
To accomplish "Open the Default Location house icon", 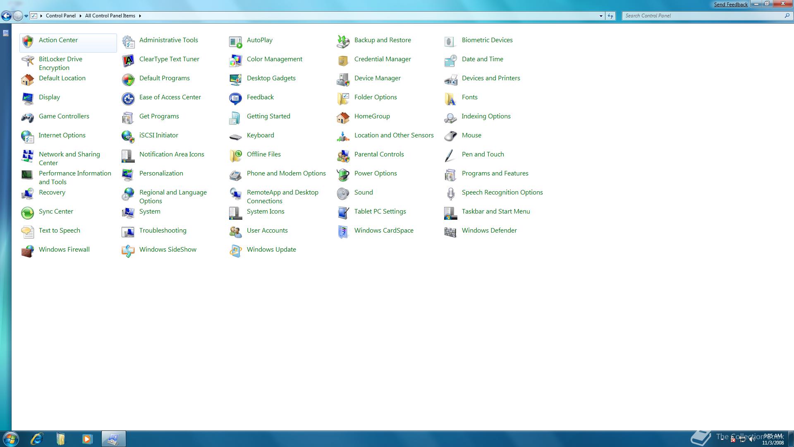I will tap(28, 79).
